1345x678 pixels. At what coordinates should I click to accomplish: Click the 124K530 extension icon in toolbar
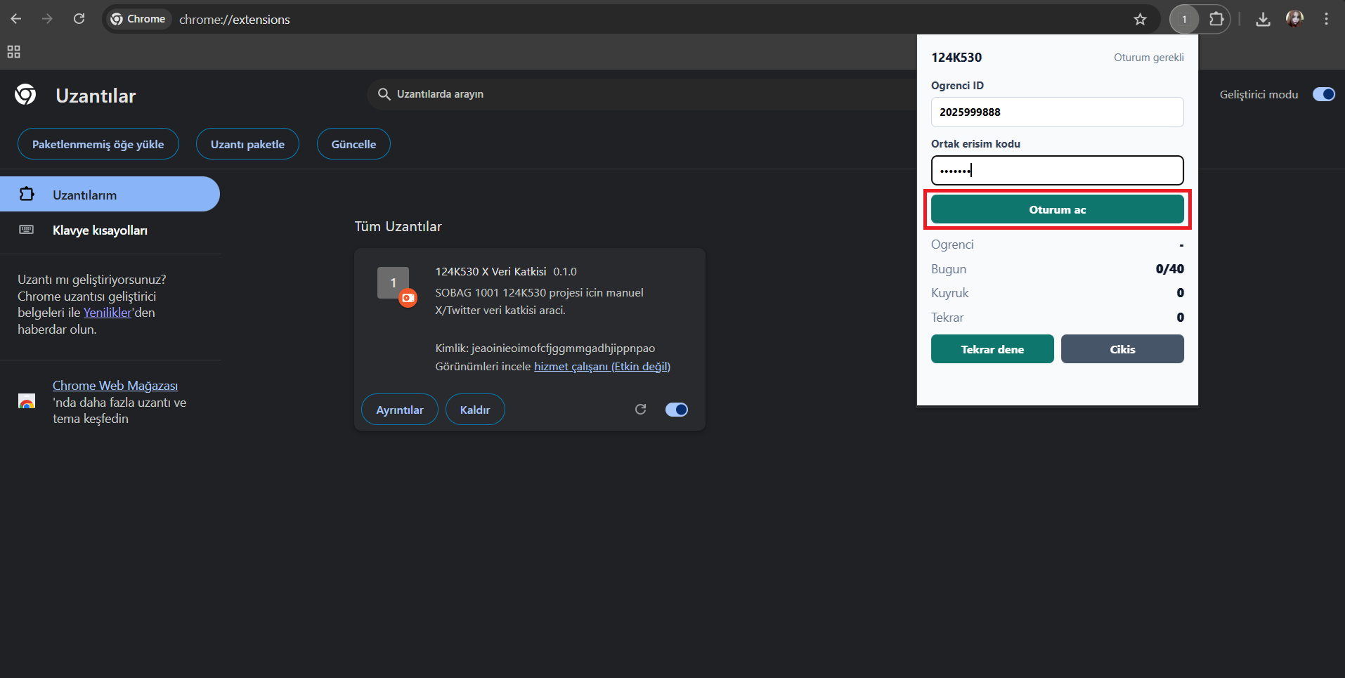(x=1184, y=19)
